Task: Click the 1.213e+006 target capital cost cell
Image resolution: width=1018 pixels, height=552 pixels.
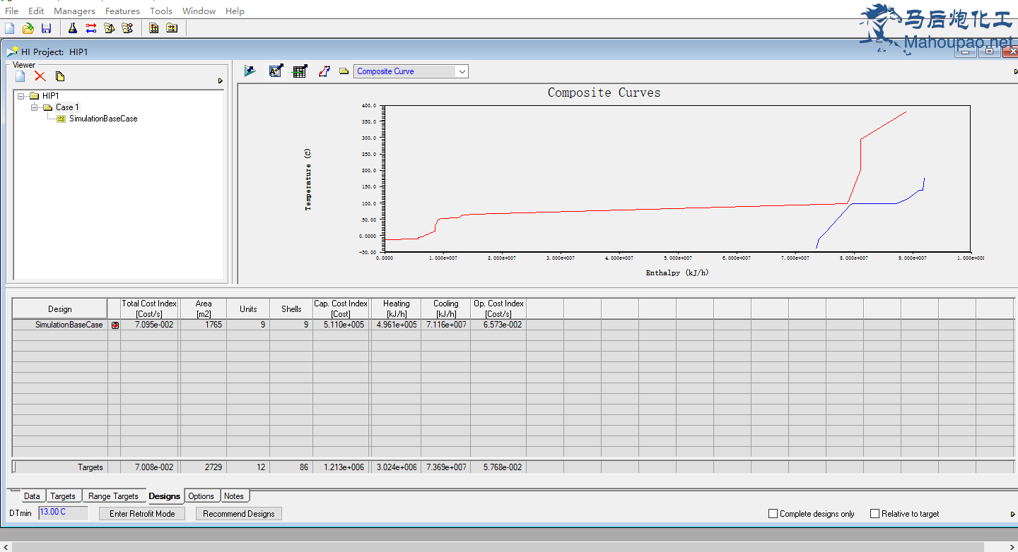Action: (x=341, y=467)
